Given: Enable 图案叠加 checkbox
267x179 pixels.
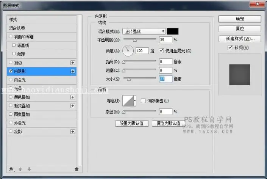Looking at the screenshot, I should click(11, 114).
